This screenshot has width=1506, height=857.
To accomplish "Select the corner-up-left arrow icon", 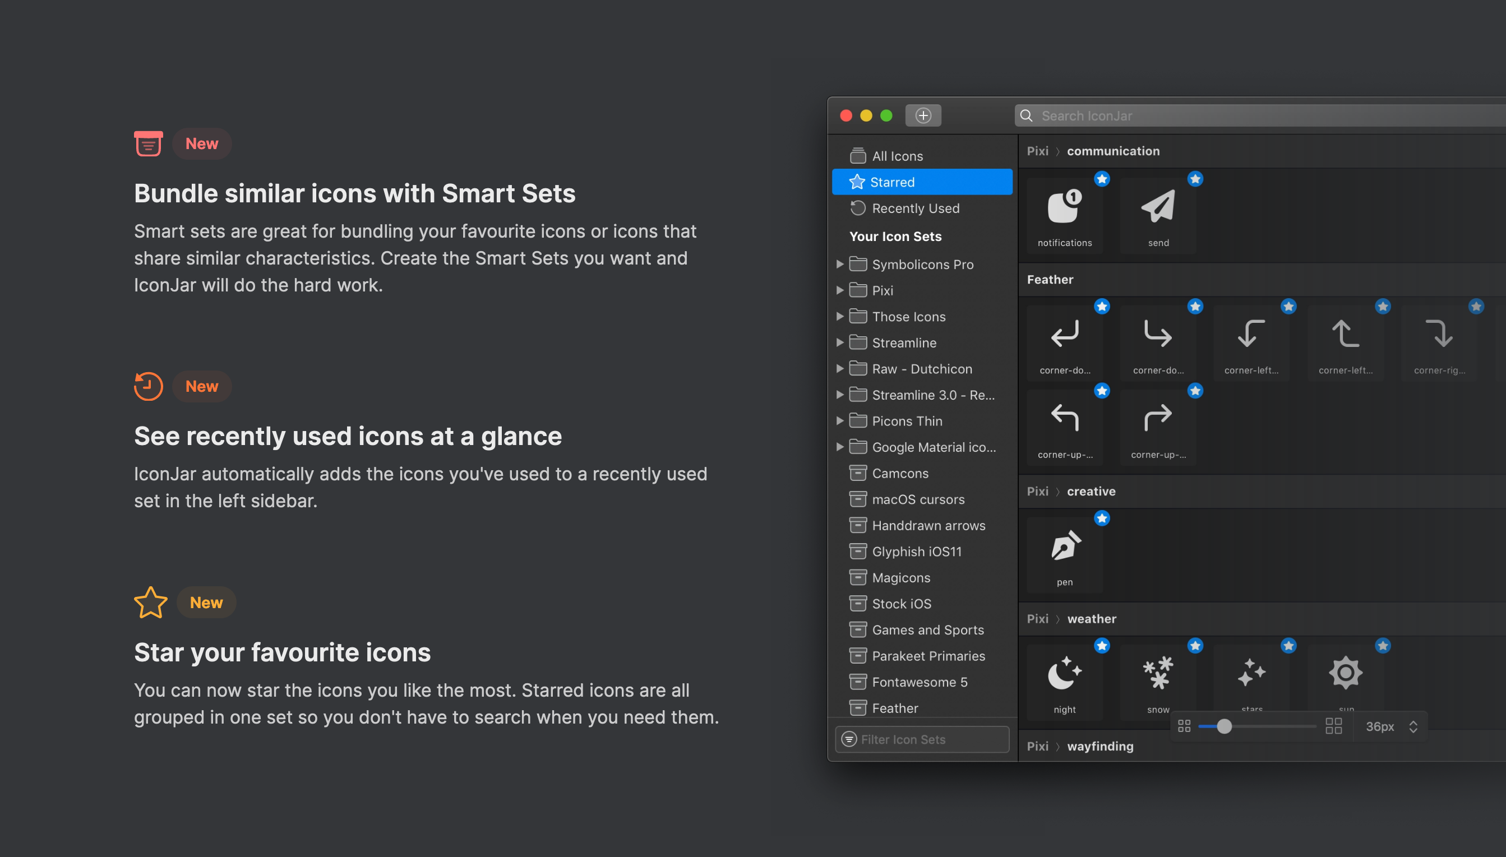I will click(x=1064, y=428).
